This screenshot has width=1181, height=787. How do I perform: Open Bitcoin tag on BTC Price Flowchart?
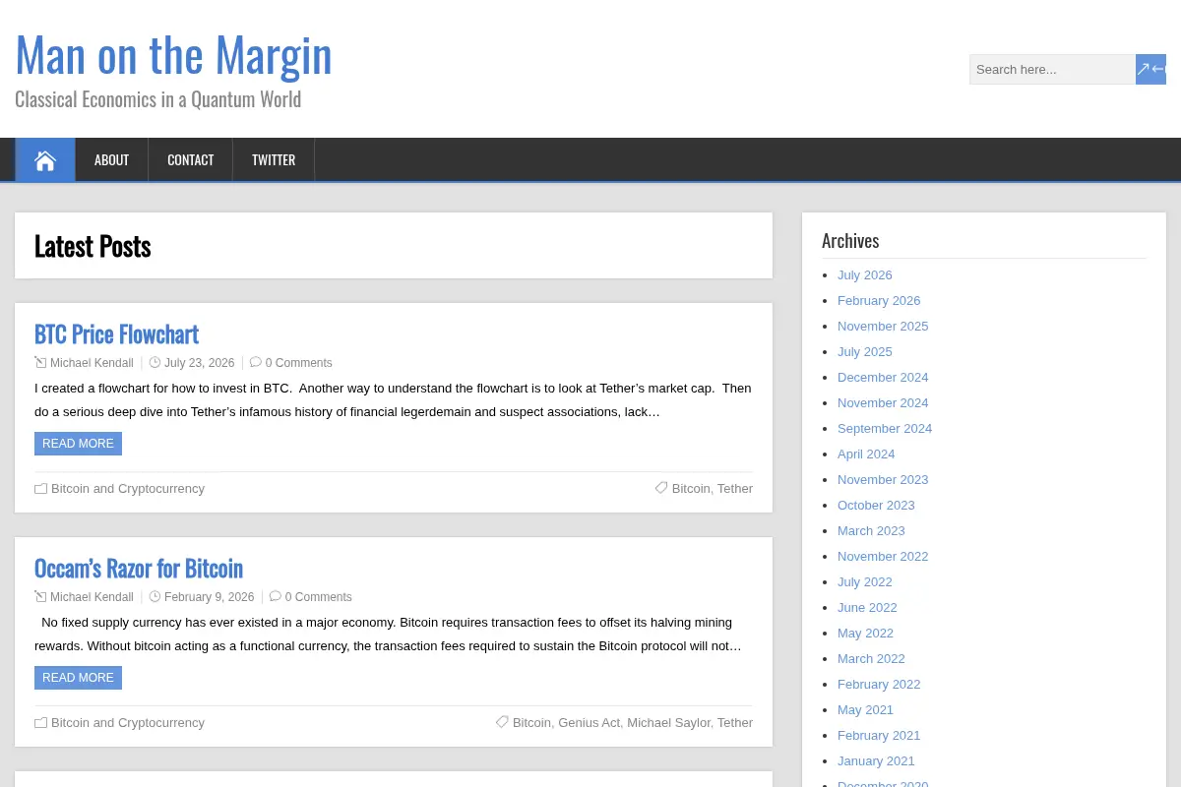691,489
